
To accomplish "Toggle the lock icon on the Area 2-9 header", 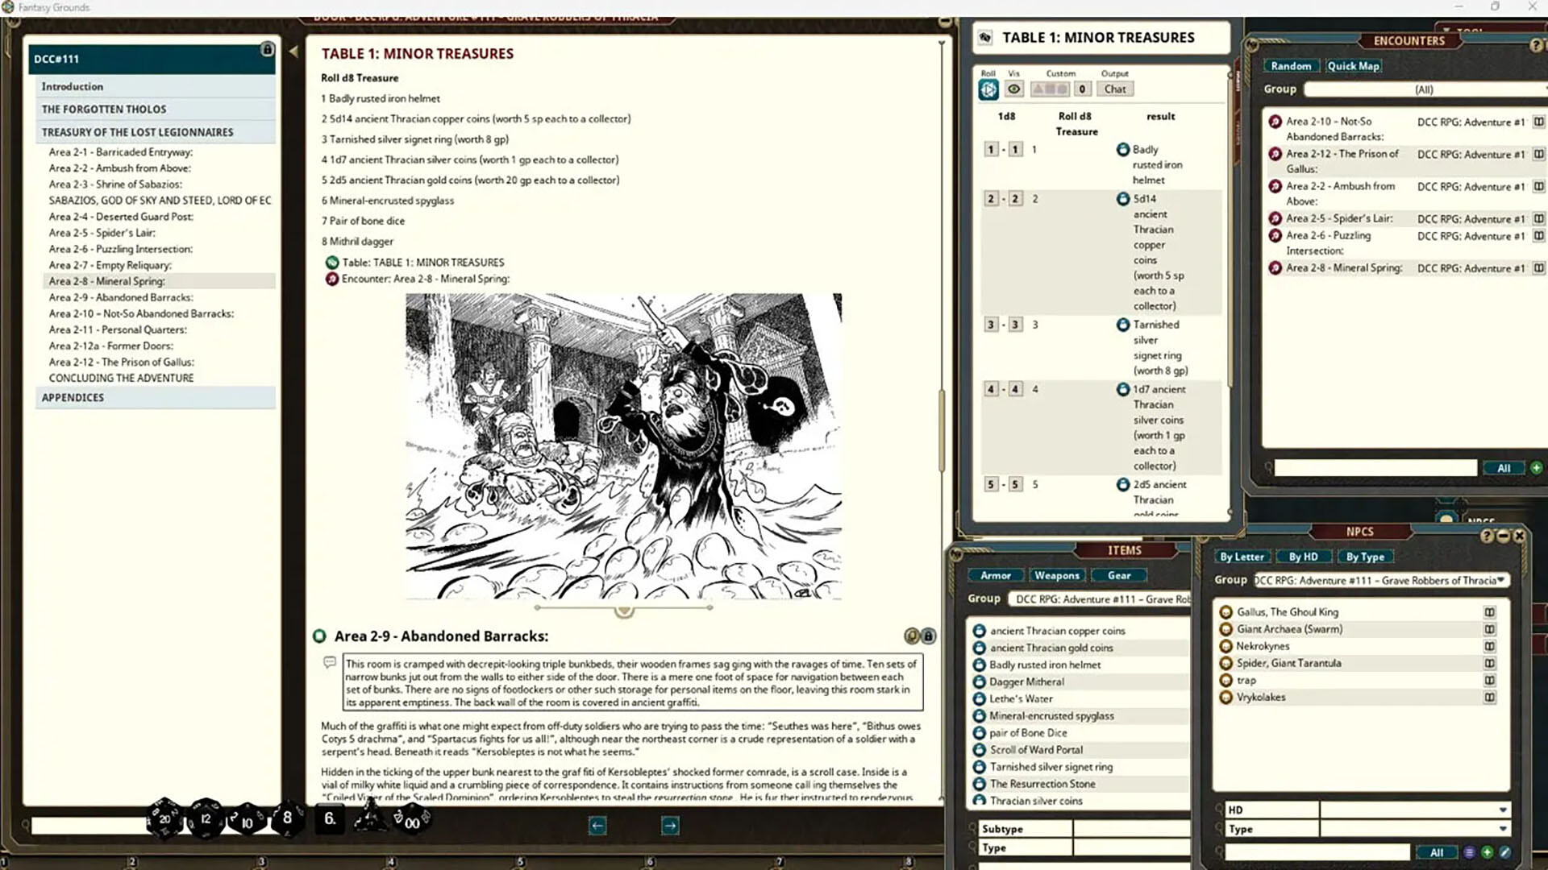I will coord(929,636).
